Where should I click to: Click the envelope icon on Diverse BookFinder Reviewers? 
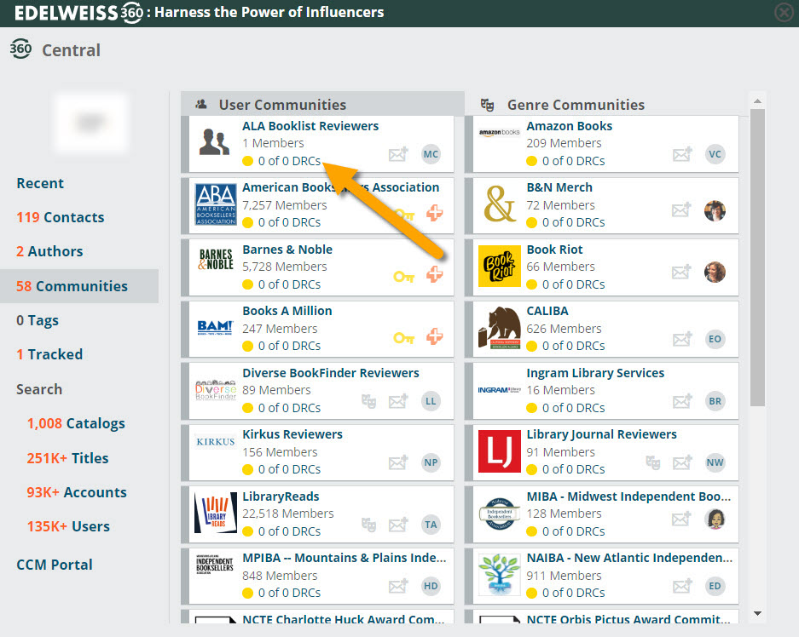(398, 401)
